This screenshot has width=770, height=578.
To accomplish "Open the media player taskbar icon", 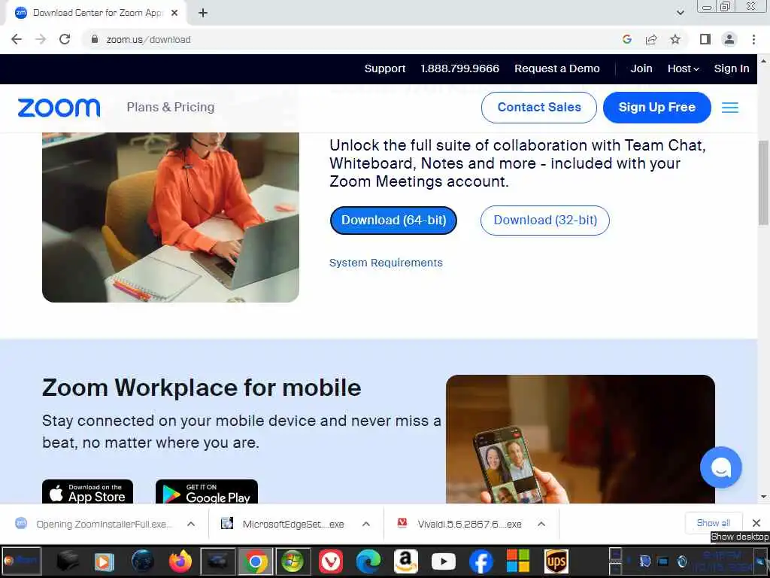I will tap(104, 561).
